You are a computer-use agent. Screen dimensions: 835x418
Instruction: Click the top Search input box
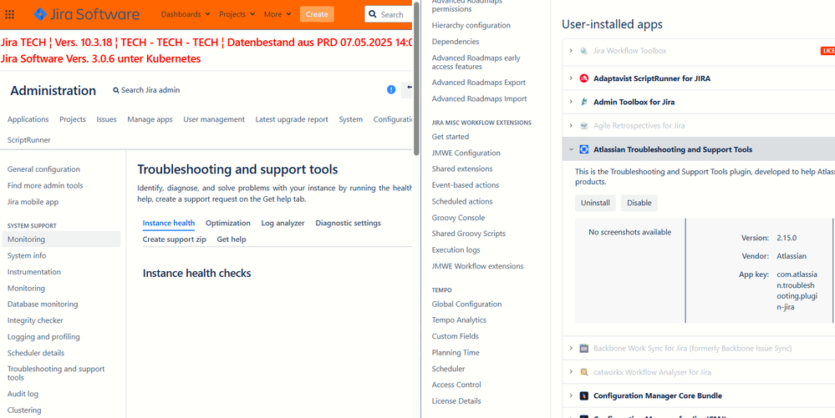click(389, 14)
